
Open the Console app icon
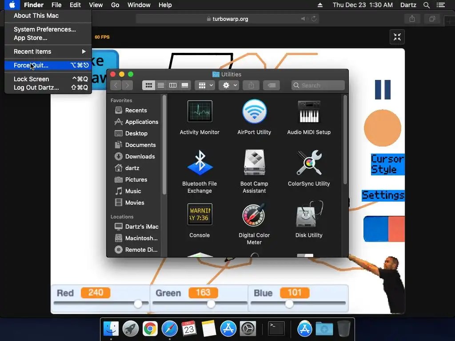pyautogui.click(x=200, y=214)
